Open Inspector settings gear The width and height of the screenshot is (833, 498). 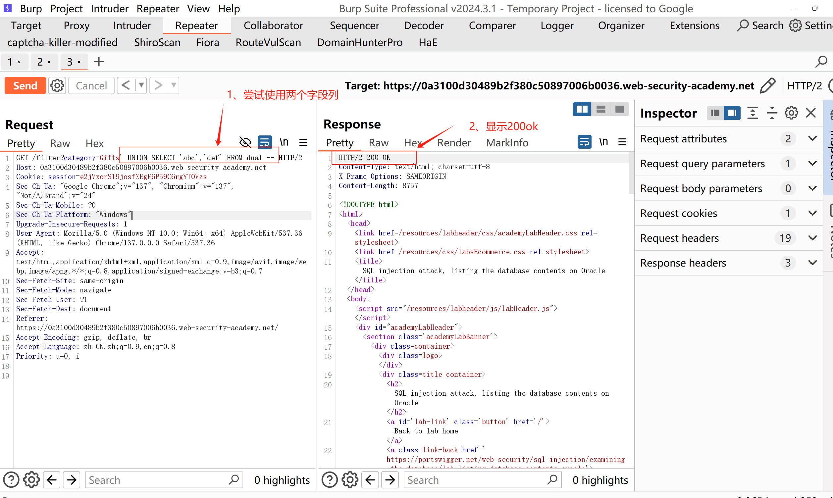pos(791,113)
